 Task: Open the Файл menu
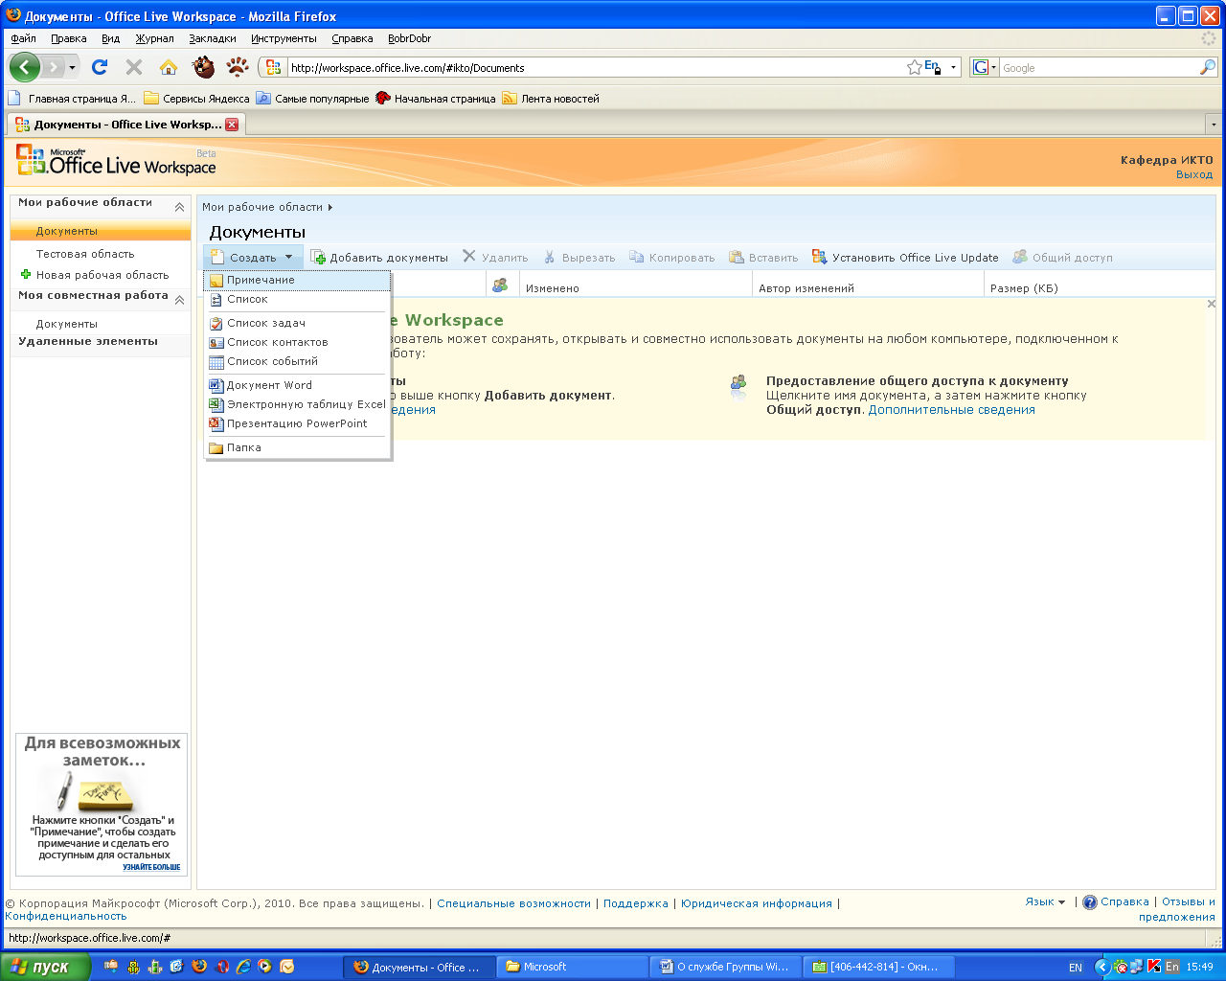point(24,38)
